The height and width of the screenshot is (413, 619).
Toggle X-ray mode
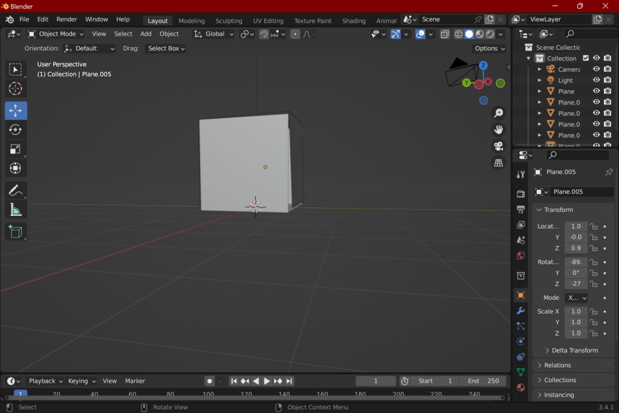445,34
